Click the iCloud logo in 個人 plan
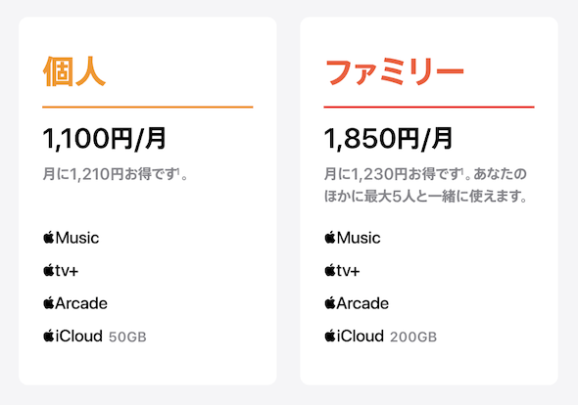Image resolution: width=578 pixels, height=405 pixels. pos(72,337)
